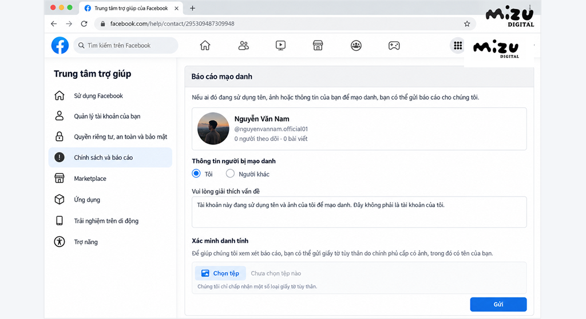Click the Xác minh danh tính label
This screenshot has width=586, height=319.
pos(220,241)
